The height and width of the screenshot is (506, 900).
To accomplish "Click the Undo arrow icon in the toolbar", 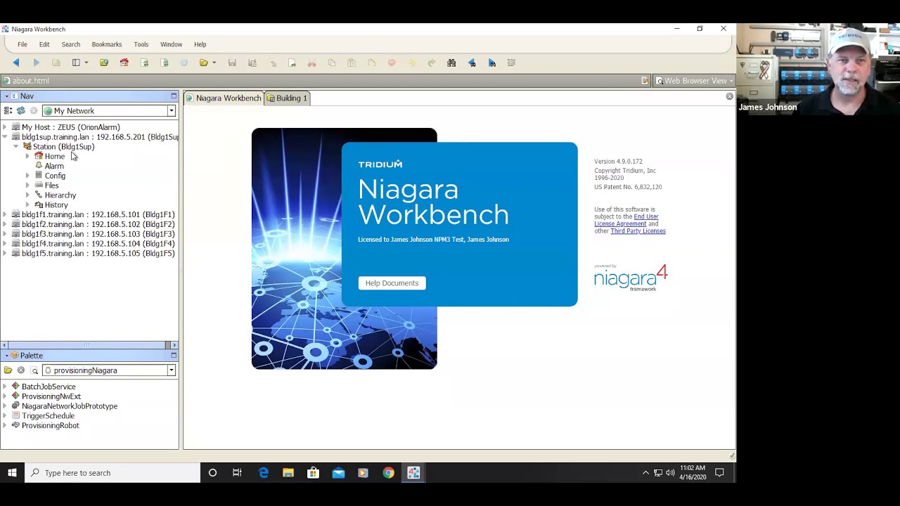I will pos(412,63).
